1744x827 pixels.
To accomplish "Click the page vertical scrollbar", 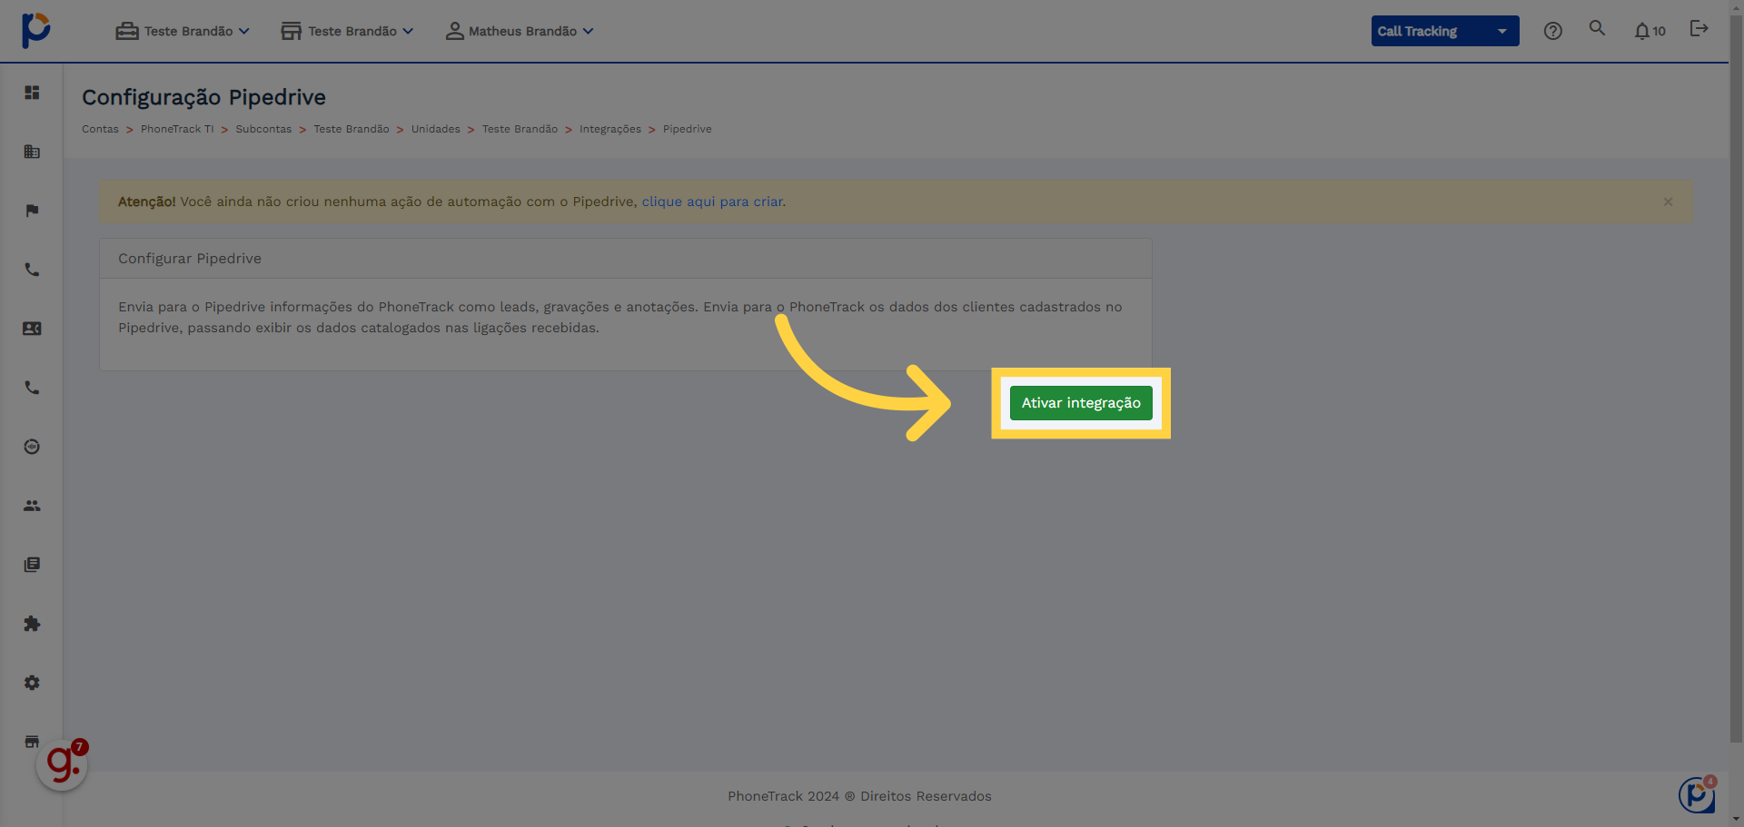I will coord(1736,381).
